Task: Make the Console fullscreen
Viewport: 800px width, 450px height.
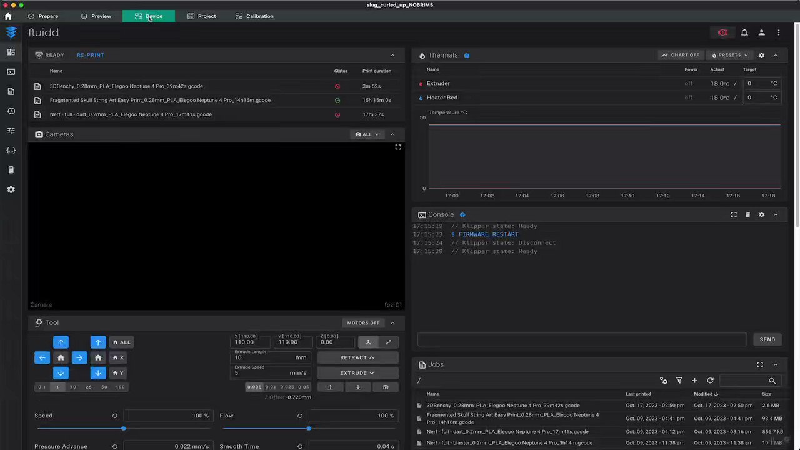Action: [x=734, y=215]
